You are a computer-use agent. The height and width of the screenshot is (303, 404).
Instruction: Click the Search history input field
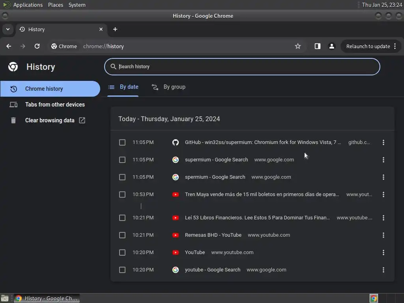[x=242, y=67]
